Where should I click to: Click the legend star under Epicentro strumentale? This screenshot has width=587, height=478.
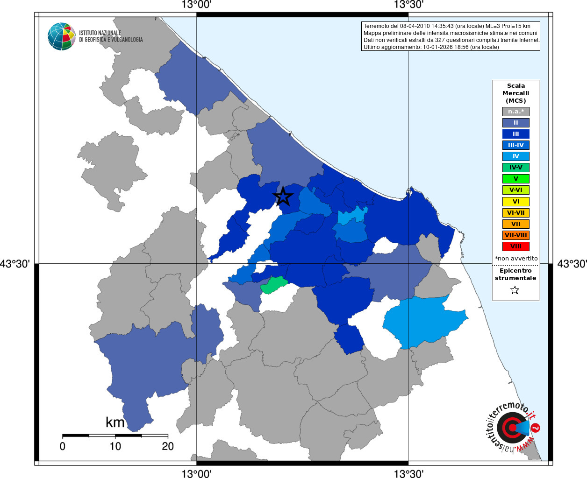pyautogui.click(x=515, y=290)
